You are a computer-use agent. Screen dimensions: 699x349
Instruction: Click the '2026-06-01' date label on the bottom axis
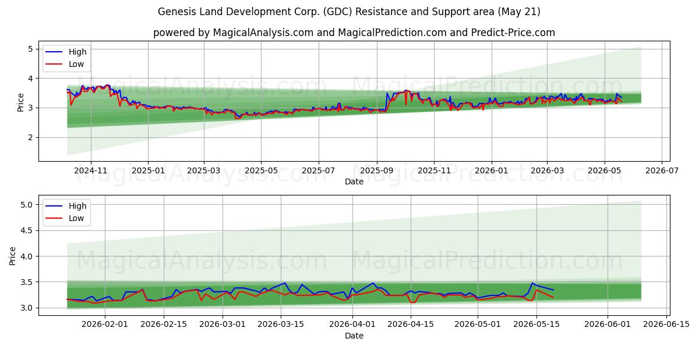tap(608, 325)
